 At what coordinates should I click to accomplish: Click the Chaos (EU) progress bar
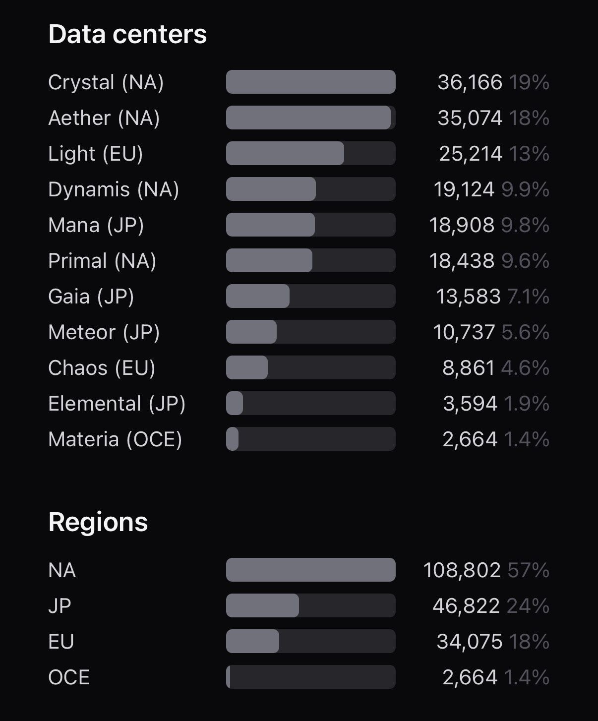[311, 367]
